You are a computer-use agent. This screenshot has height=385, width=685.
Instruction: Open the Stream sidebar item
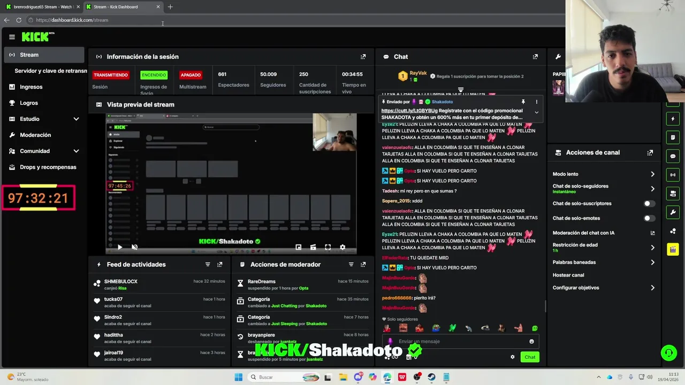click(44, 55)
